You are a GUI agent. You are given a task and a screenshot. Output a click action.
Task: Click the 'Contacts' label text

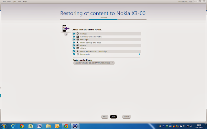click(x=84, y=34)
